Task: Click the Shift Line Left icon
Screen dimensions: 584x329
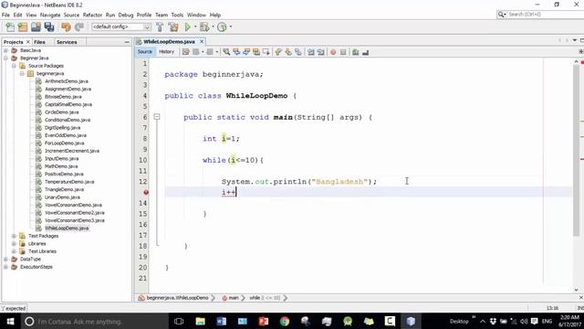Action: tap(310, 52)
